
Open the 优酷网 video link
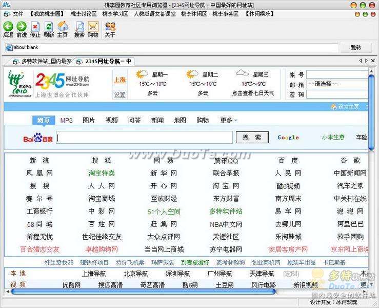click(x=71, y=285)
